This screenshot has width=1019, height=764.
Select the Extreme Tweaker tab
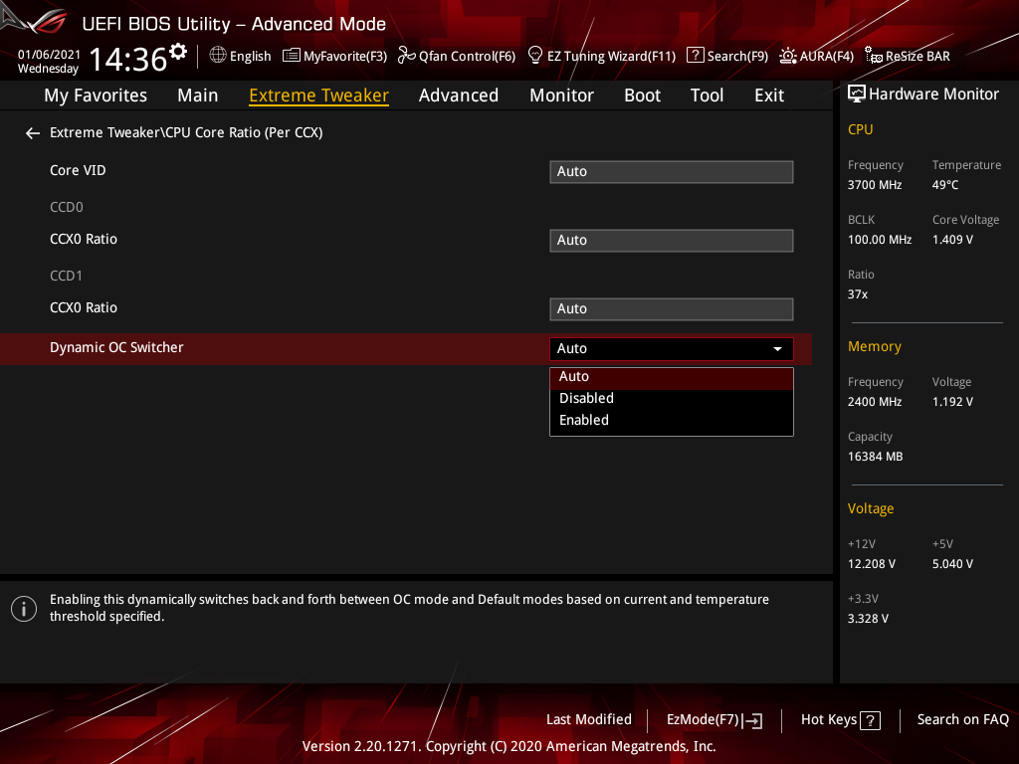319,95
